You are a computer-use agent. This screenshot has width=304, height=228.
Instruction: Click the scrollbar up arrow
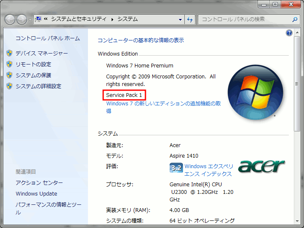298,33
